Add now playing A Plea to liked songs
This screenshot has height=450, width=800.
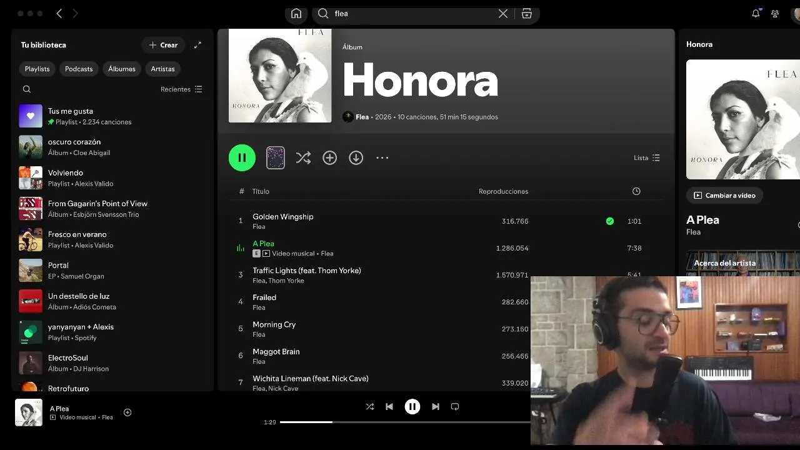tap(127, 412)
